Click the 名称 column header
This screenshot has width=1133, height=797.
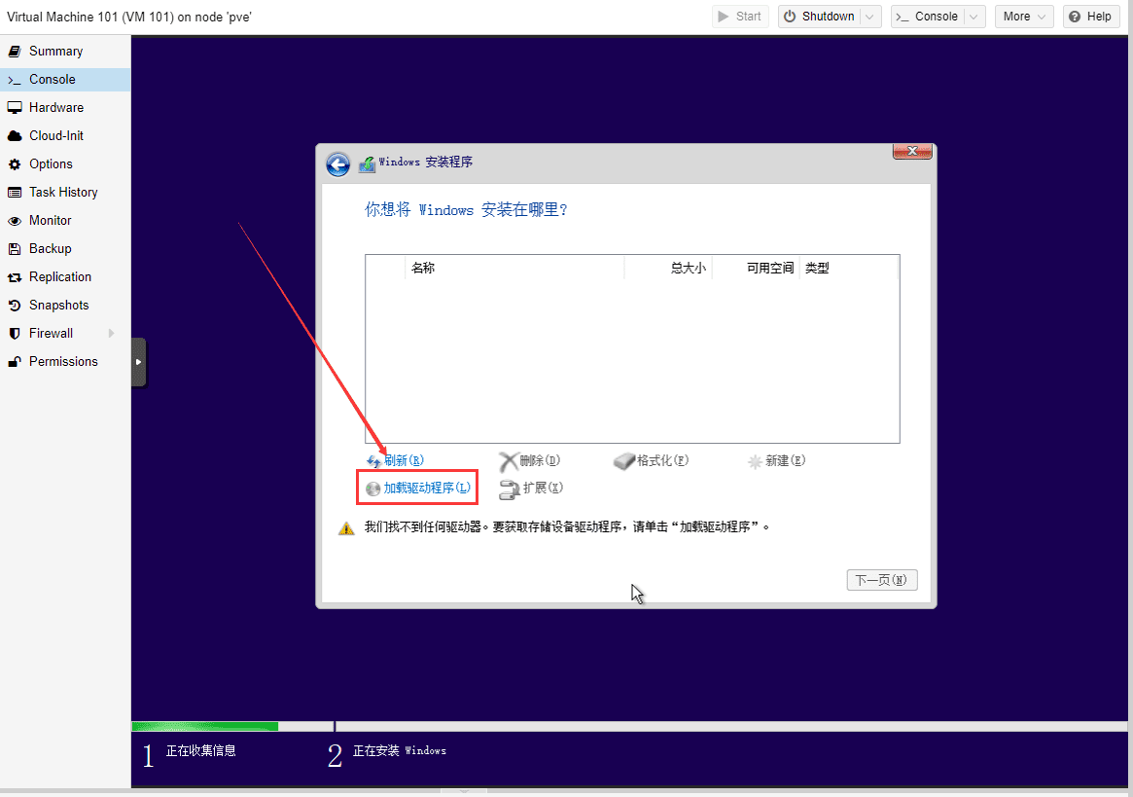point(513,269)
